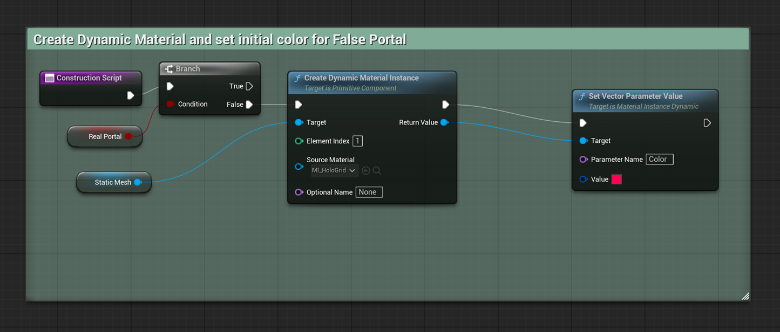Viewport: 780px width, 332px height.
Task: Select Set Vector Parameter Value node title
Action: (x=637, y=96)
